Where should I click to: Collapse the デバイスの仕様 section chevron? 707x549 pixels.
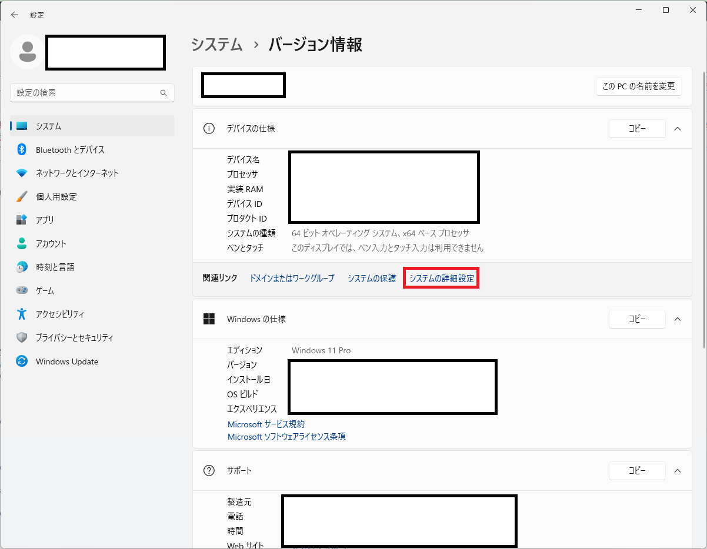point(677,129)
